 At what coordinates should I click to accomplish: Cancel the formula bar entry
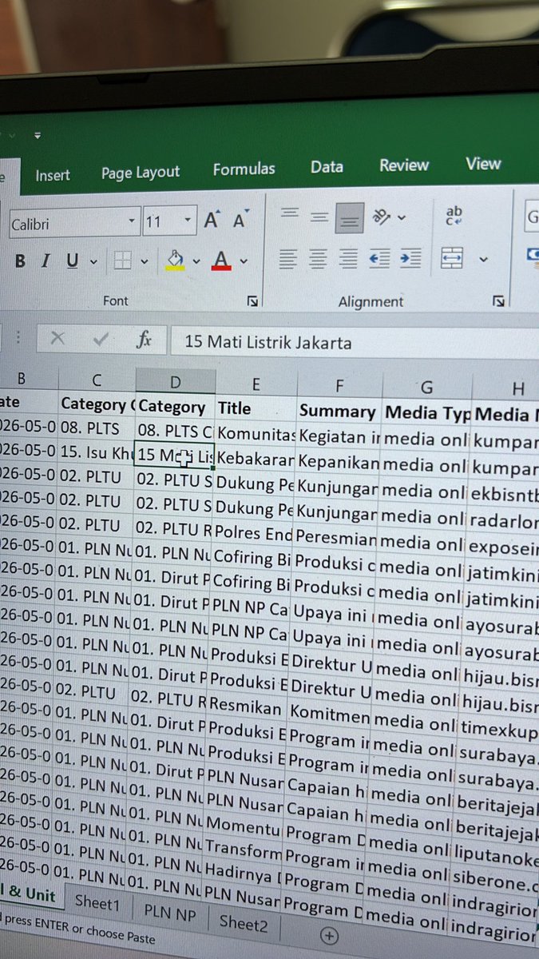[57, 339]
